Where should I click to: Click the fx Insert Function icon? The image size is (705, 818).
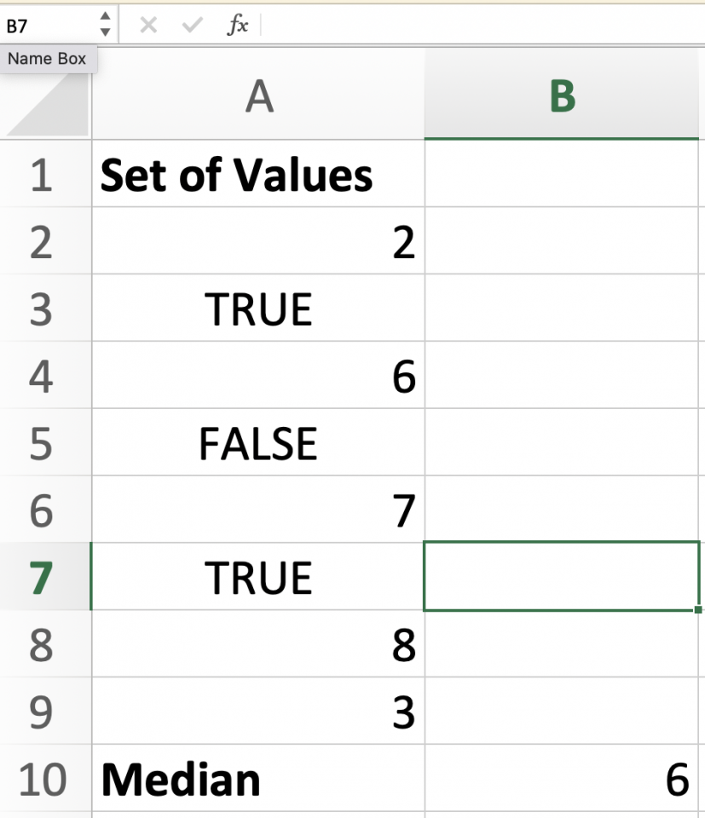[239, 25]
